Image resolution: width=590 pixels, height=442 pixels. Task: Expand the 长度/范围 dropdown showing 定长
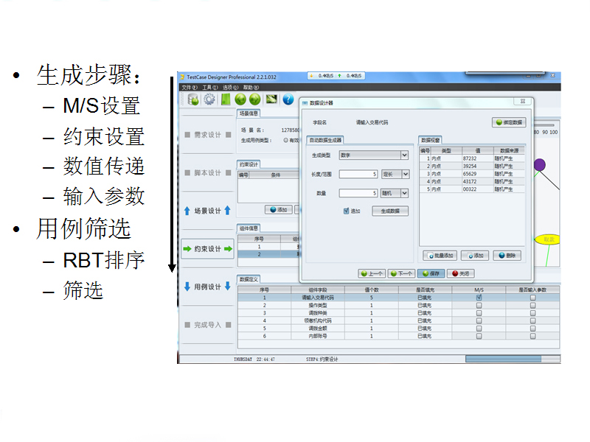(404, 175)
